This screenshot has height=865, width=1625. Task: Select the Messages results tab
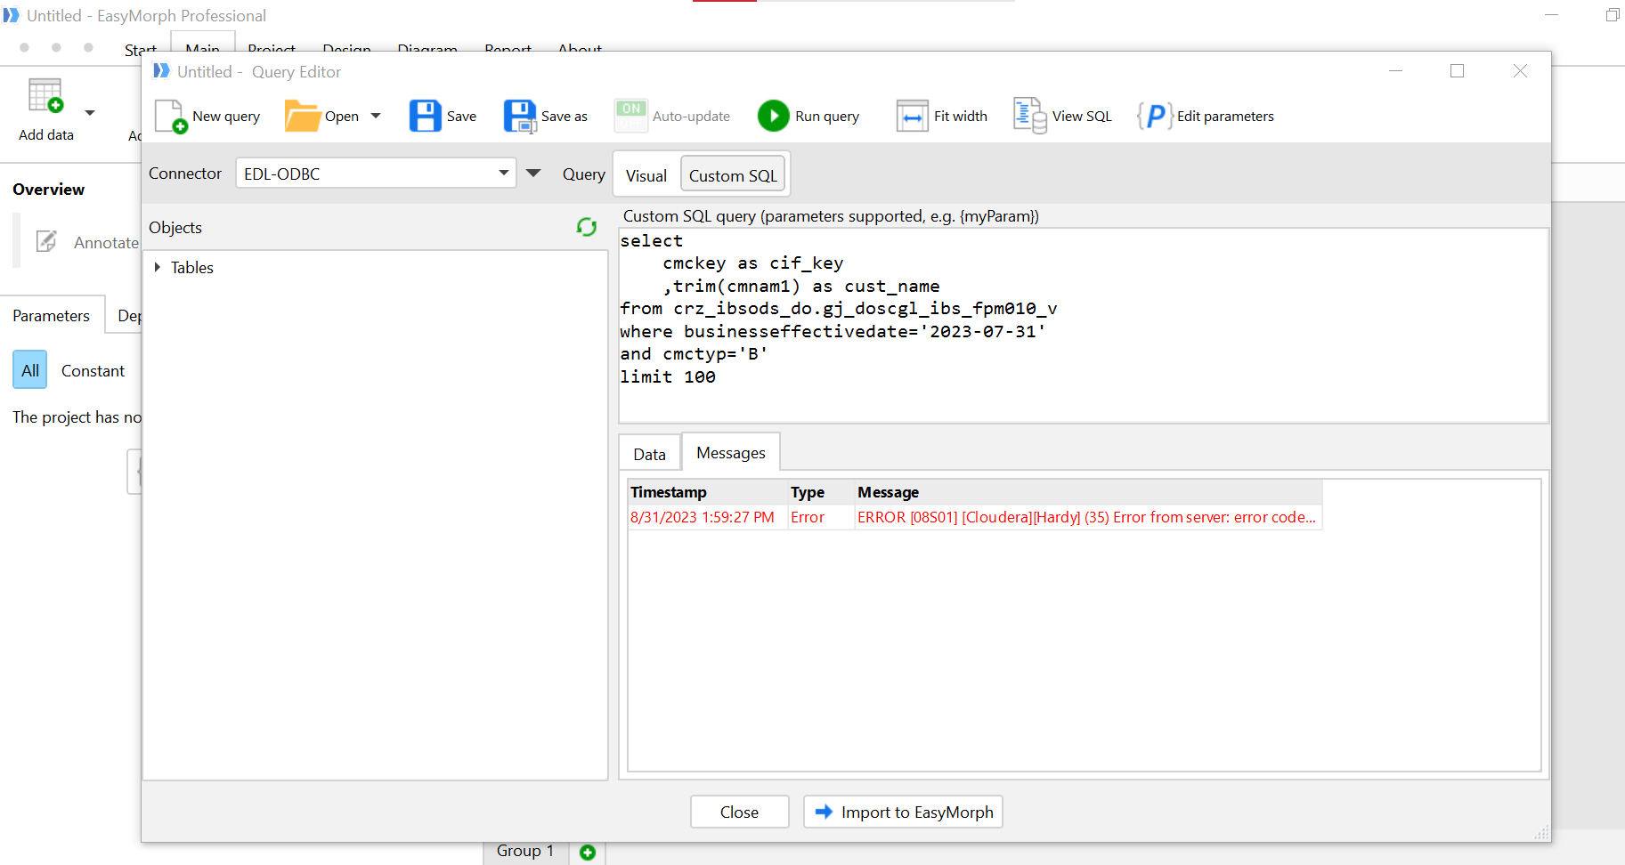click(731, 452)
